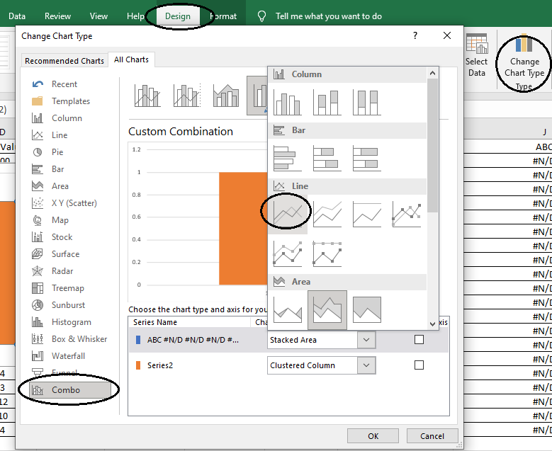Viewport: 552px width, 451px height.
Task: Pick Clustered Column - Line on Secondary Axis preset
Action: [x=186, y=96]
